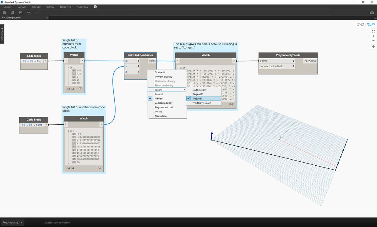Select the checked Nejdelší lacing option

tap(204, 98)
